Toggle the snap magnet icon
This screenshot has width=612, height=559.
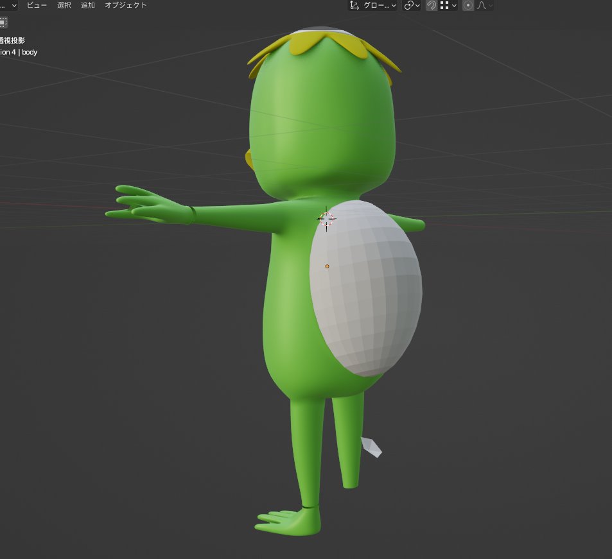tap(432, 6)
